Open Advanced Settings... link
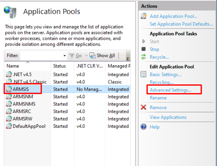Screen dimensions: 217x166 click(171, 90)
